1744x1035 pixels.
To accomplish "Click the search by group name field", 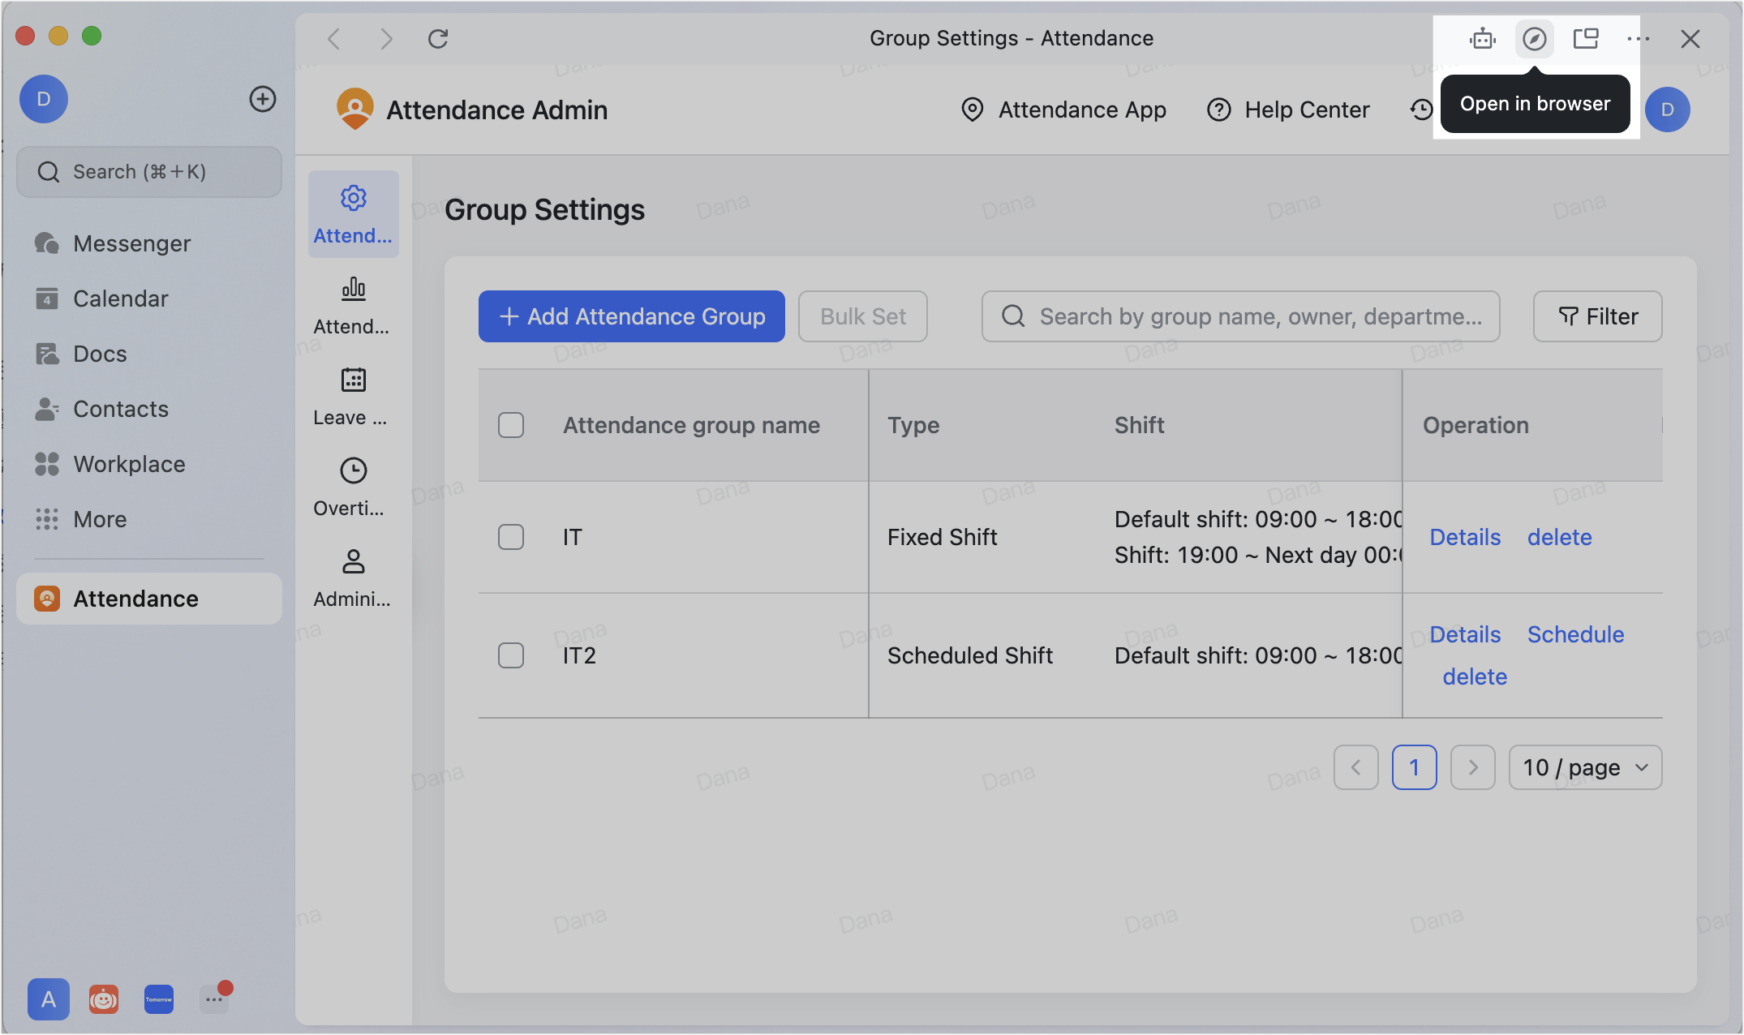I will [x=1239, y=316].
